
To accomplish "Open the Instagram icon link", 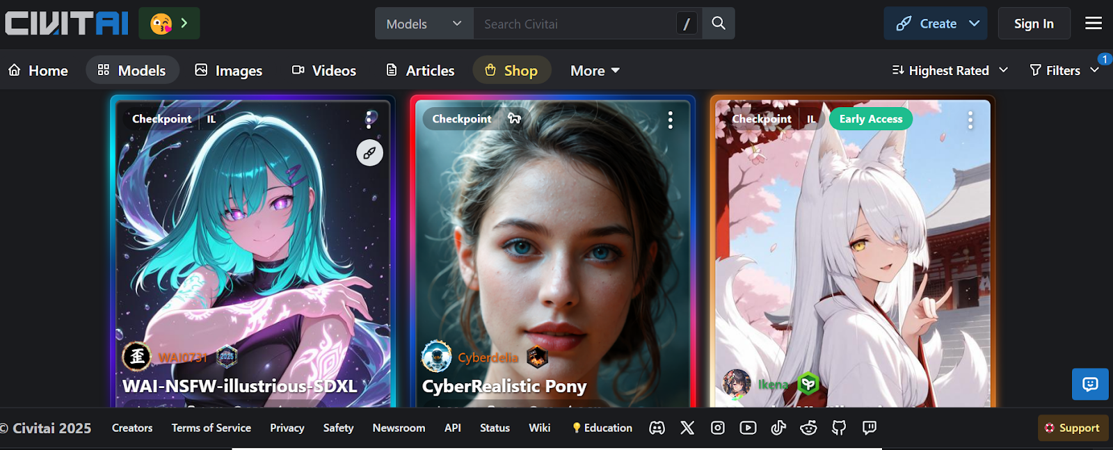I will pos(718,428).
